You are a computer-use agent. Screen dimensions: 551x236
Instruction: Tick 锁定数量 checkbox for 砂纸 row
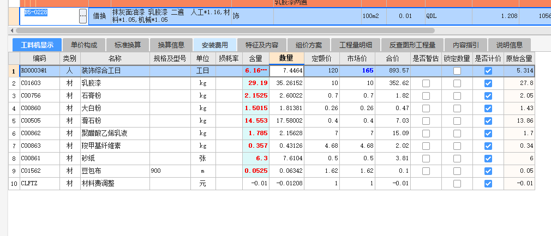pos(457,159)
